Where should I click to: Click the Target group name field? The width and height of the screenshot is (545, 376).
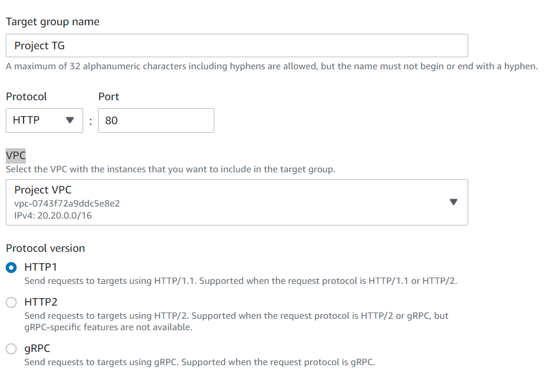(237, 45)
